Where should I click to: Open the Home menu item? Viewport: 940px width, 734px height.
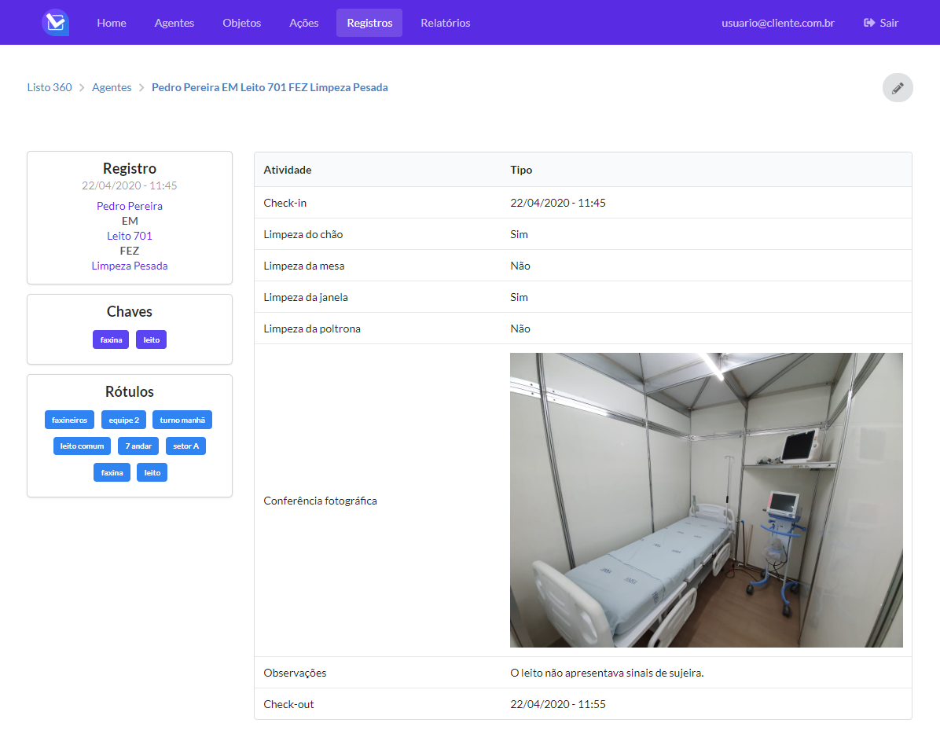click(112, 23)
